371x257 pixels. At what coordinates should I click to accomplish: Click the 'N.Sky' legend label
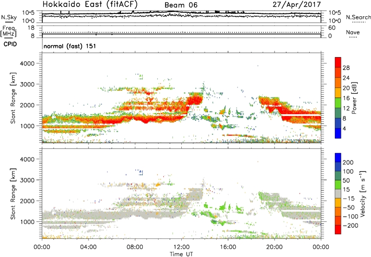[x=9, y=17]
